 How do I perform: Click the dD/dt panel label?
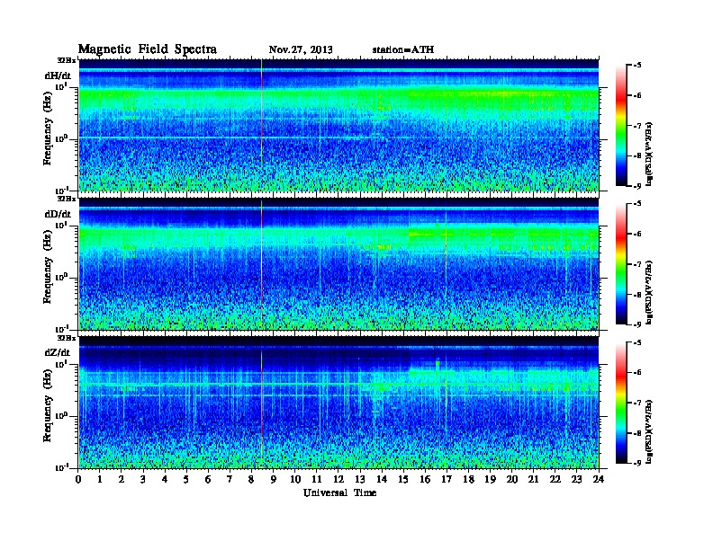coord(58,214)
